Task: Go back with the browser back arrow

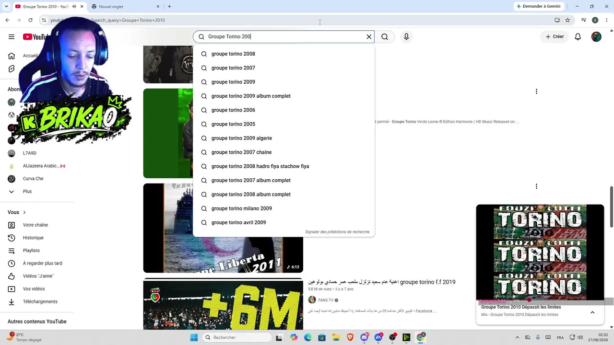Action: coord(7,20)
